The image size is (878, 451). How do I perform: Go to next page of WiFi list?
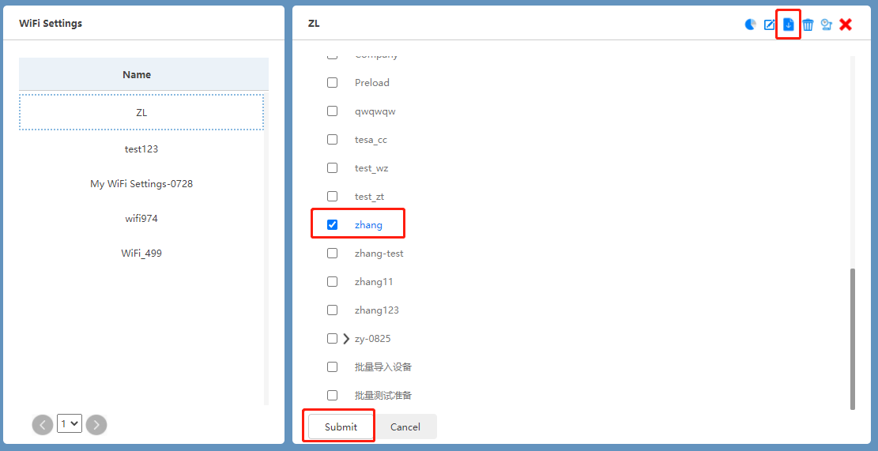click(96, 425)
